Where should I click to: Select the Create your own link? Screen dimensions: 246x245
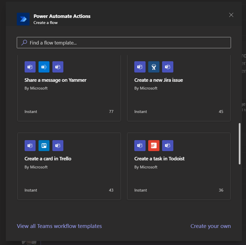[x=210, y=226]
